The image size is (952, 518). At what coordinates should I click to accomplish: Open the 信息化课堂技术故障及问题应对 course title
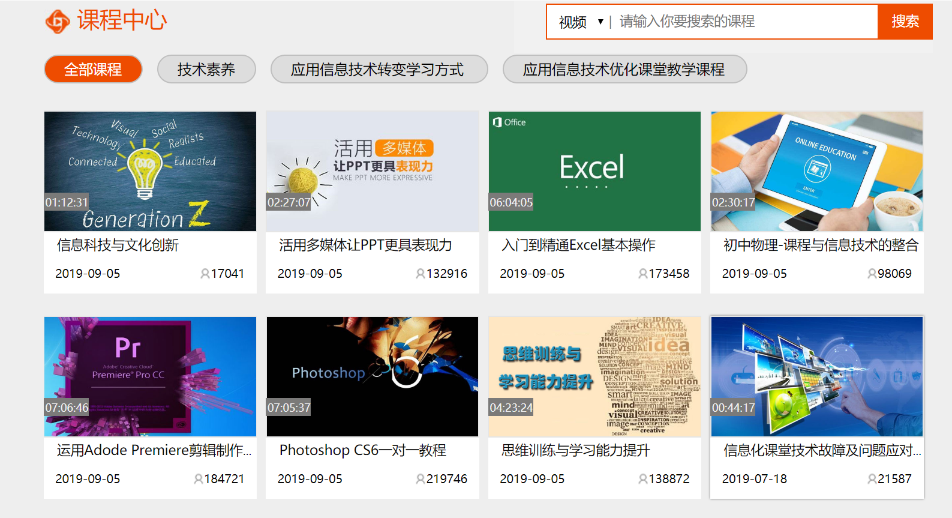pos(821,450)
